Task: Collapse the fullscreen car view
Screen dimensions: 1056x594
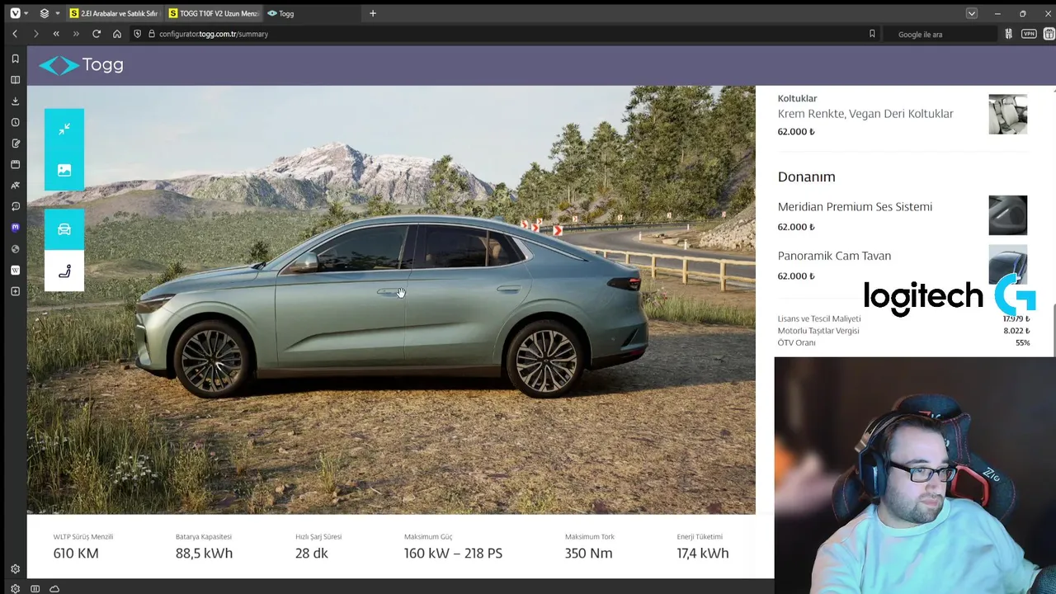Action: coord(64,129)
